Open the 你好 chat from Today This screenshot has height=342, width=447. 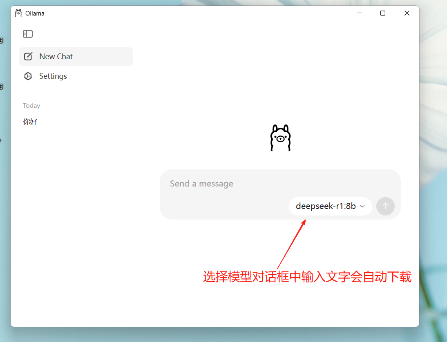30,122
